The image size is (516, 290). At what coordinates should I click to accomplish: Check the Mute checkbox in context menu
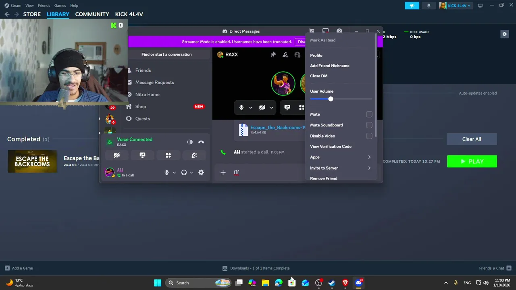click(x=369, y=114)
